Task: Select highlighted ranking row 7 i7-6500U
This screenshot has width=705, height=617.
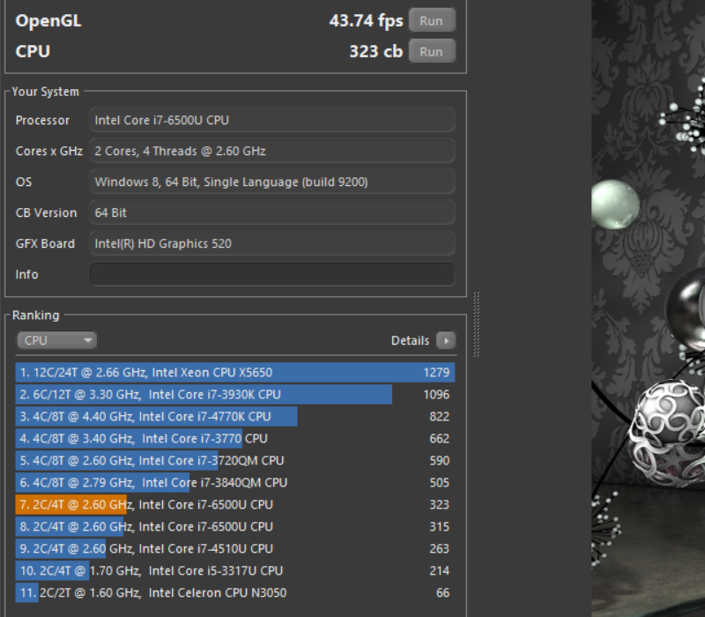Action: point(235,504)
